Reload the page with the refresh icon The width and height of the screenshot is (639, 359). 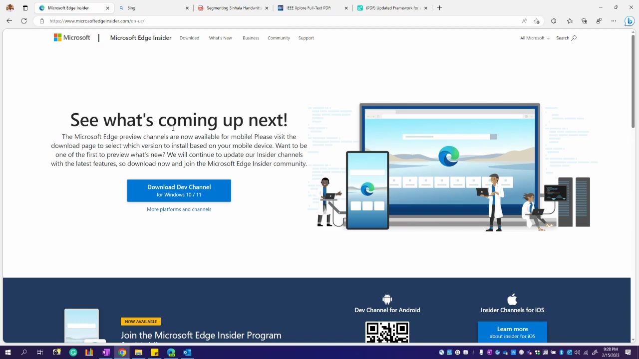click(23, 21)
